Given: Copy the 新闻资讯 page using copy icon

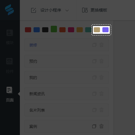Looking at the screenshot, I should pos(94,94).
